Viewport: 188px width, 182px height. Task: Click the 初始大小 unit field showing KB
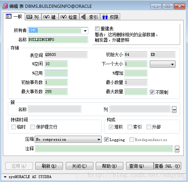tap(163, 55)
